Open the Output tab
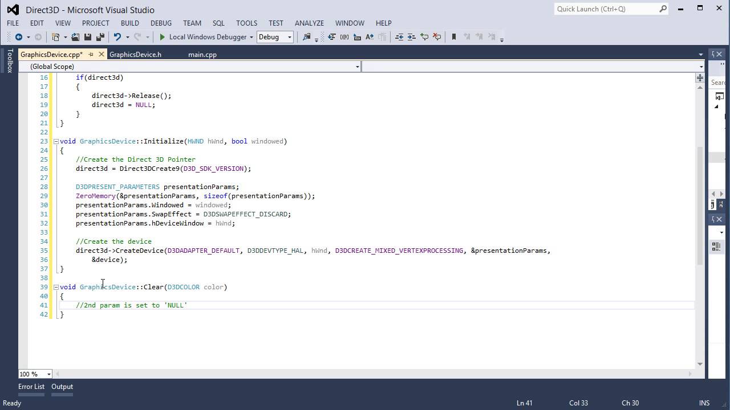 (62, 387)
